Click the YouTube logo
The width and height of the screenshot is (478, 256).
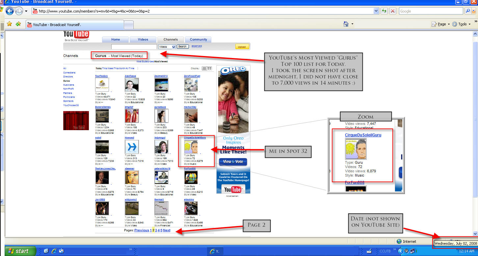point(76,36)
